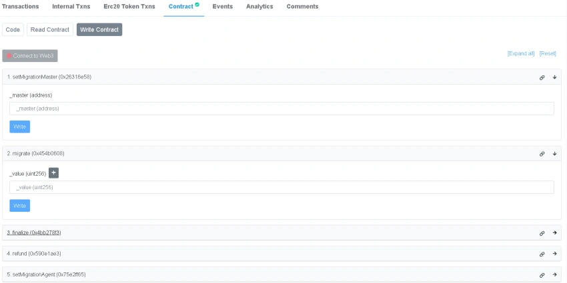Copy permalink icon for refund function

click(542, 254)
